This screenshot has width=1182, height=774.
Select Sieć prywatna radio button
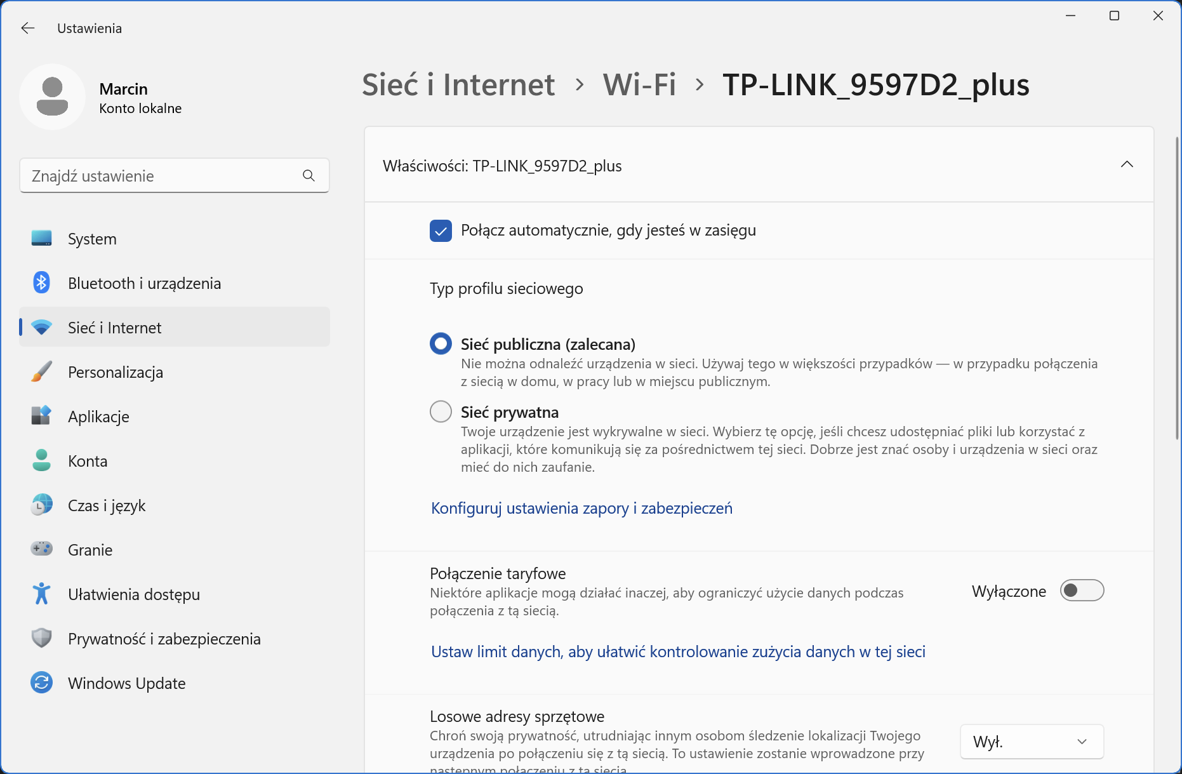tap(441, 411)
